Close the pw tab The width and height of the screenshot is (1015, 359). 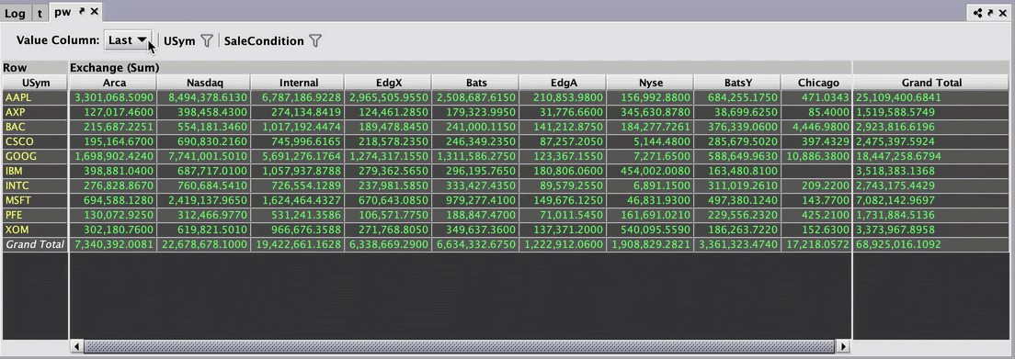[x=94, y=11]
